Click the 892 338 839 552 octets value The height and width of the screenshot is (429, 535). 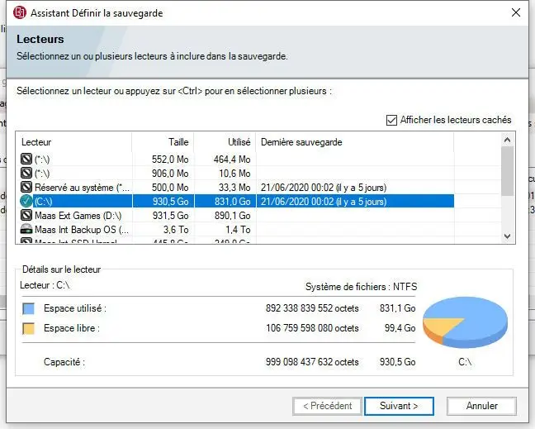(312, 308)
